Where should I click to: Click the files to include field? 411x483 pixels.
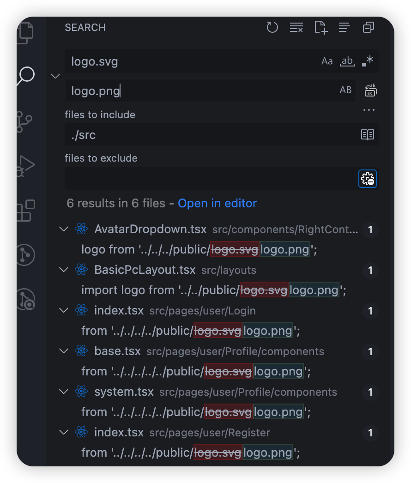pos(211,135)
